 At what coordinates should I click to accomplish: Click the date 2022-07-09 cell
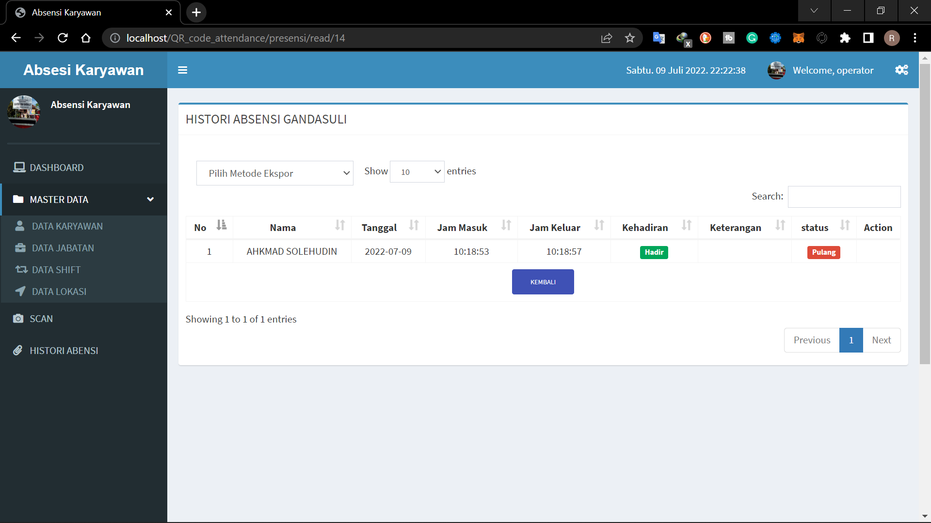pos(388,251)
